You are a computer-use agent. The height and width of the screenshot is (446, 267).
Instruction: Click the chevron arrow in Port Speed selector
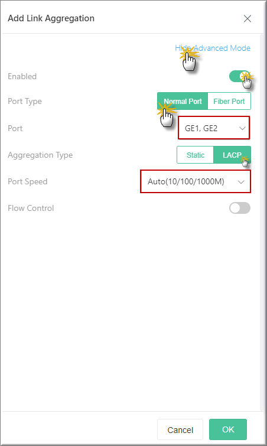pyautogui.click(x=241, y=182)
